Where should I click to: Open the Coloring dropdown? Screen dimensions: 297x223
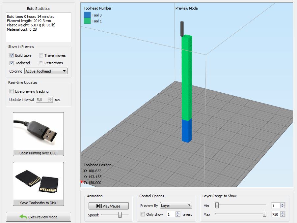point(46,71)
